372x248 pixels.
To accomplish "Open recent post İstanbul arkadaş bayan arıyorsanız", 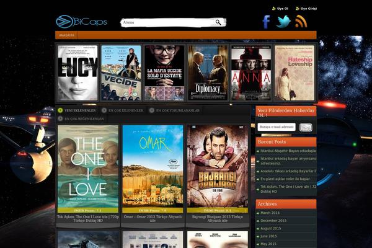I will tap(288, 161).
